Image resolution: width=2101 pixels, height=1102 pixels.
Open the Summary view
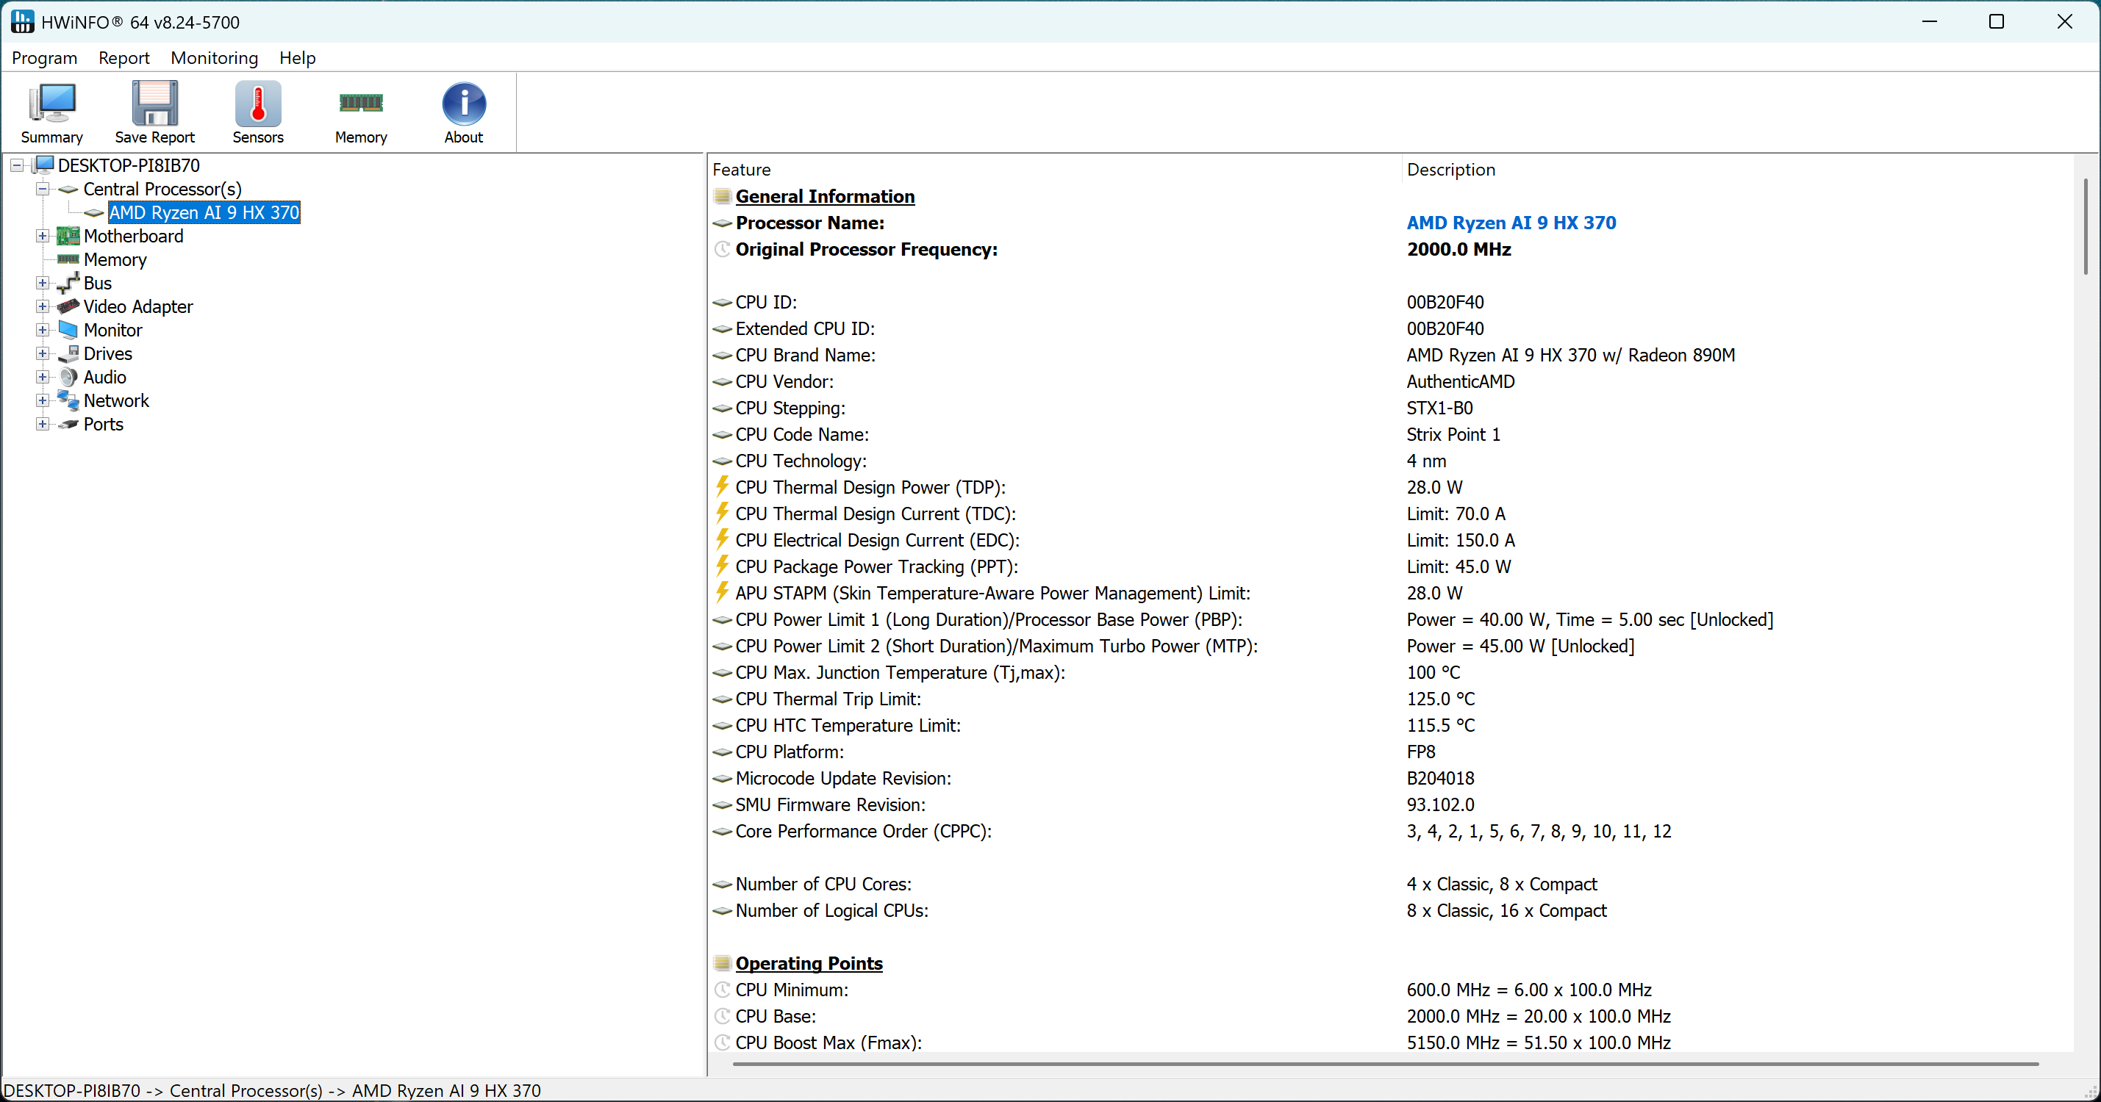51,112
